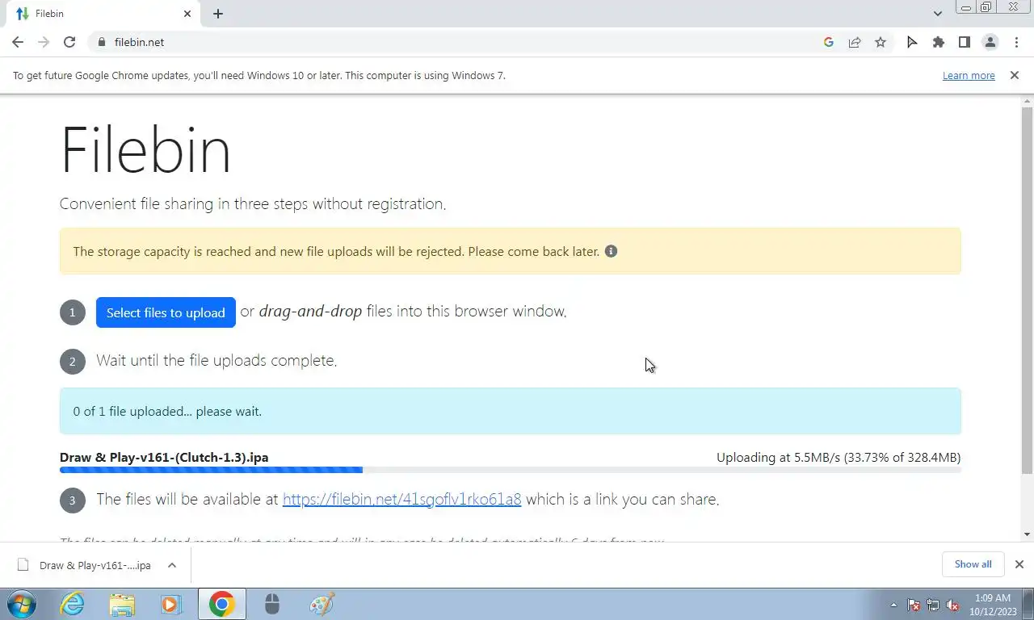Open the Learn more link about updates
Image resolution: width=1034 pixels, height=620 pixels.
[969, 76]
